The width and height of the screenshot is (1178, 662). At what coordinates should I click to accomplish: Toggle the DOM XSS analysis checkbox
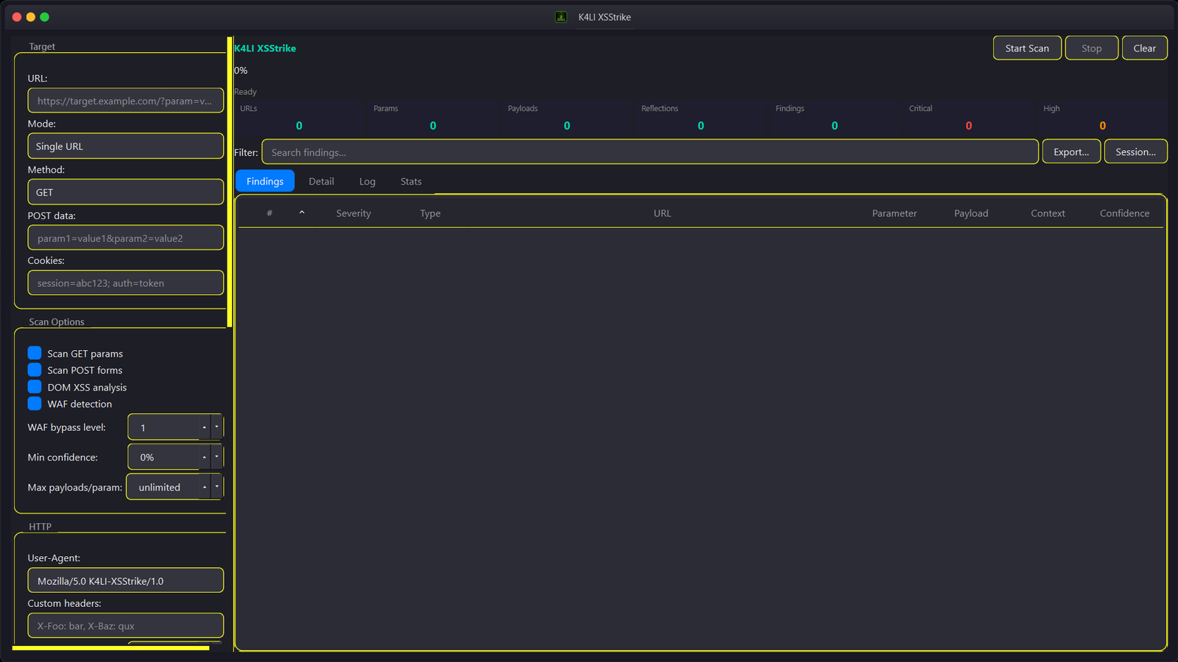tap(35, 387)
